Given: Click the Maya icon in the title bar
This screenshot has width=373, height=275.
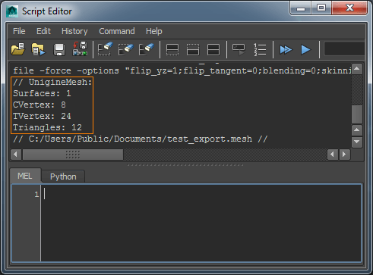Looking at the screenshot, I should pos(12,11).
